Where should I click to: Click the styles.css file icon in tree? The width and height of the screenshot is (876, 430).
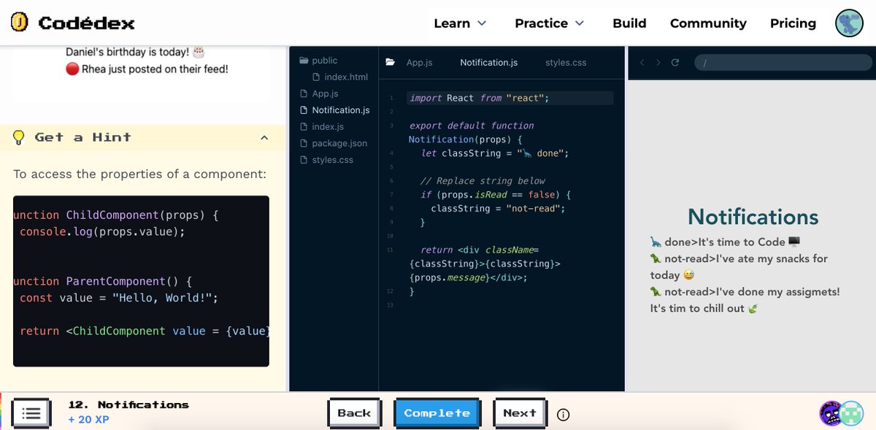point(304,159)
